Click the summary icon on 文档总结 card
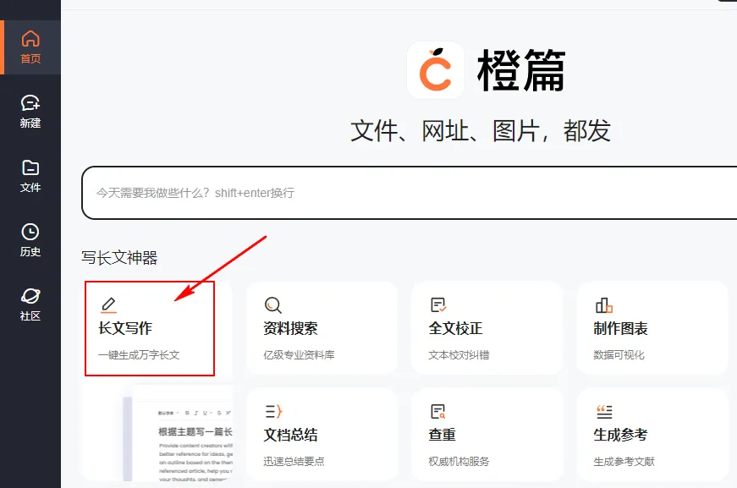Viewport: 737px width, 488px height. (273, 411)
